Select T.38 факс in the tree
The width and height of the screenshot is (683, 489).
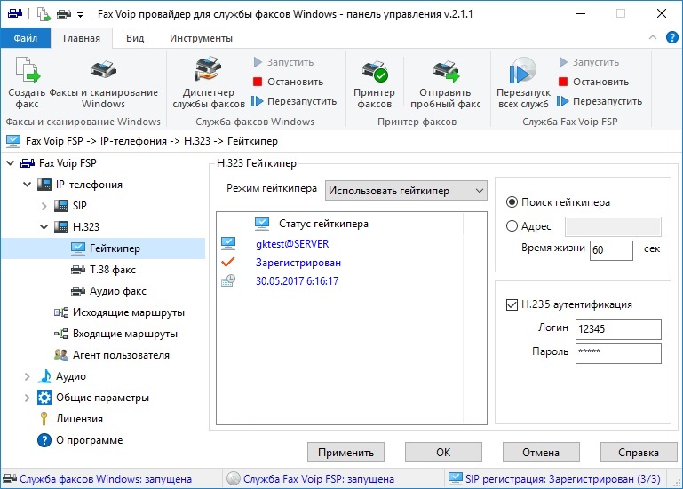pyautogui.click(x=113, y=270)
